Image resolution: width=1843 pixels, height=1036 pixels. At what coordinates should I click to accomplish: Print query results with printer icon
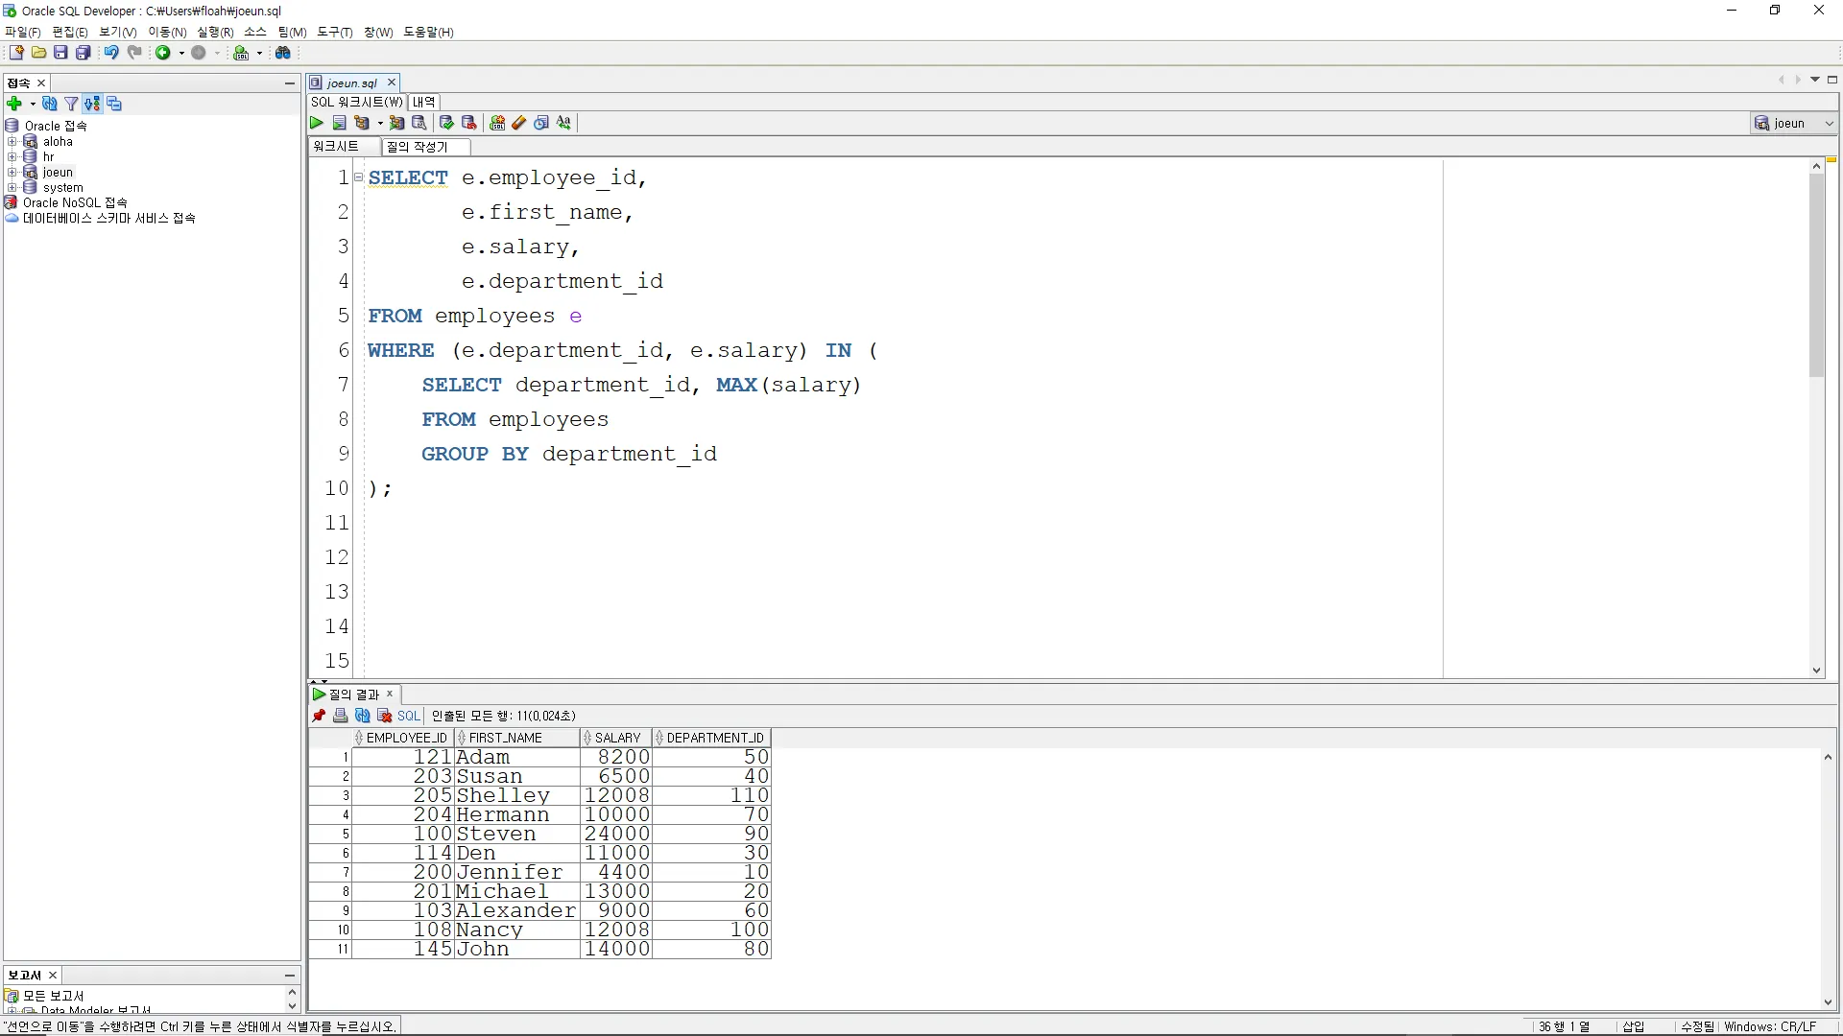(341, 716)
